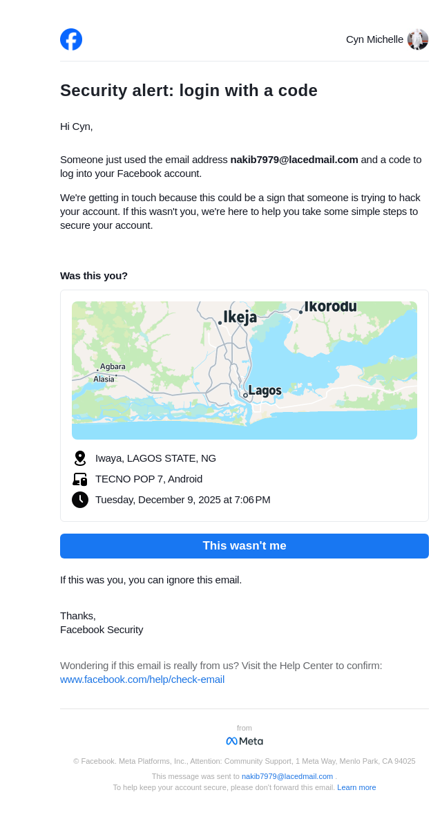Click the location pin icon
Image resolution: width=431 pixels, height=826 pixels.
click(80, 458)
